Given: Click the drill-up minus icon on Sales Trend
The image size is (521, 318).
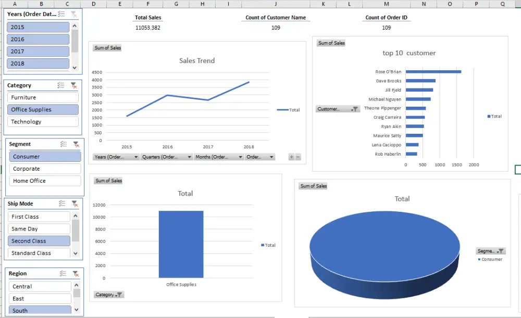Looking at the screenshot, I should 298,156.
